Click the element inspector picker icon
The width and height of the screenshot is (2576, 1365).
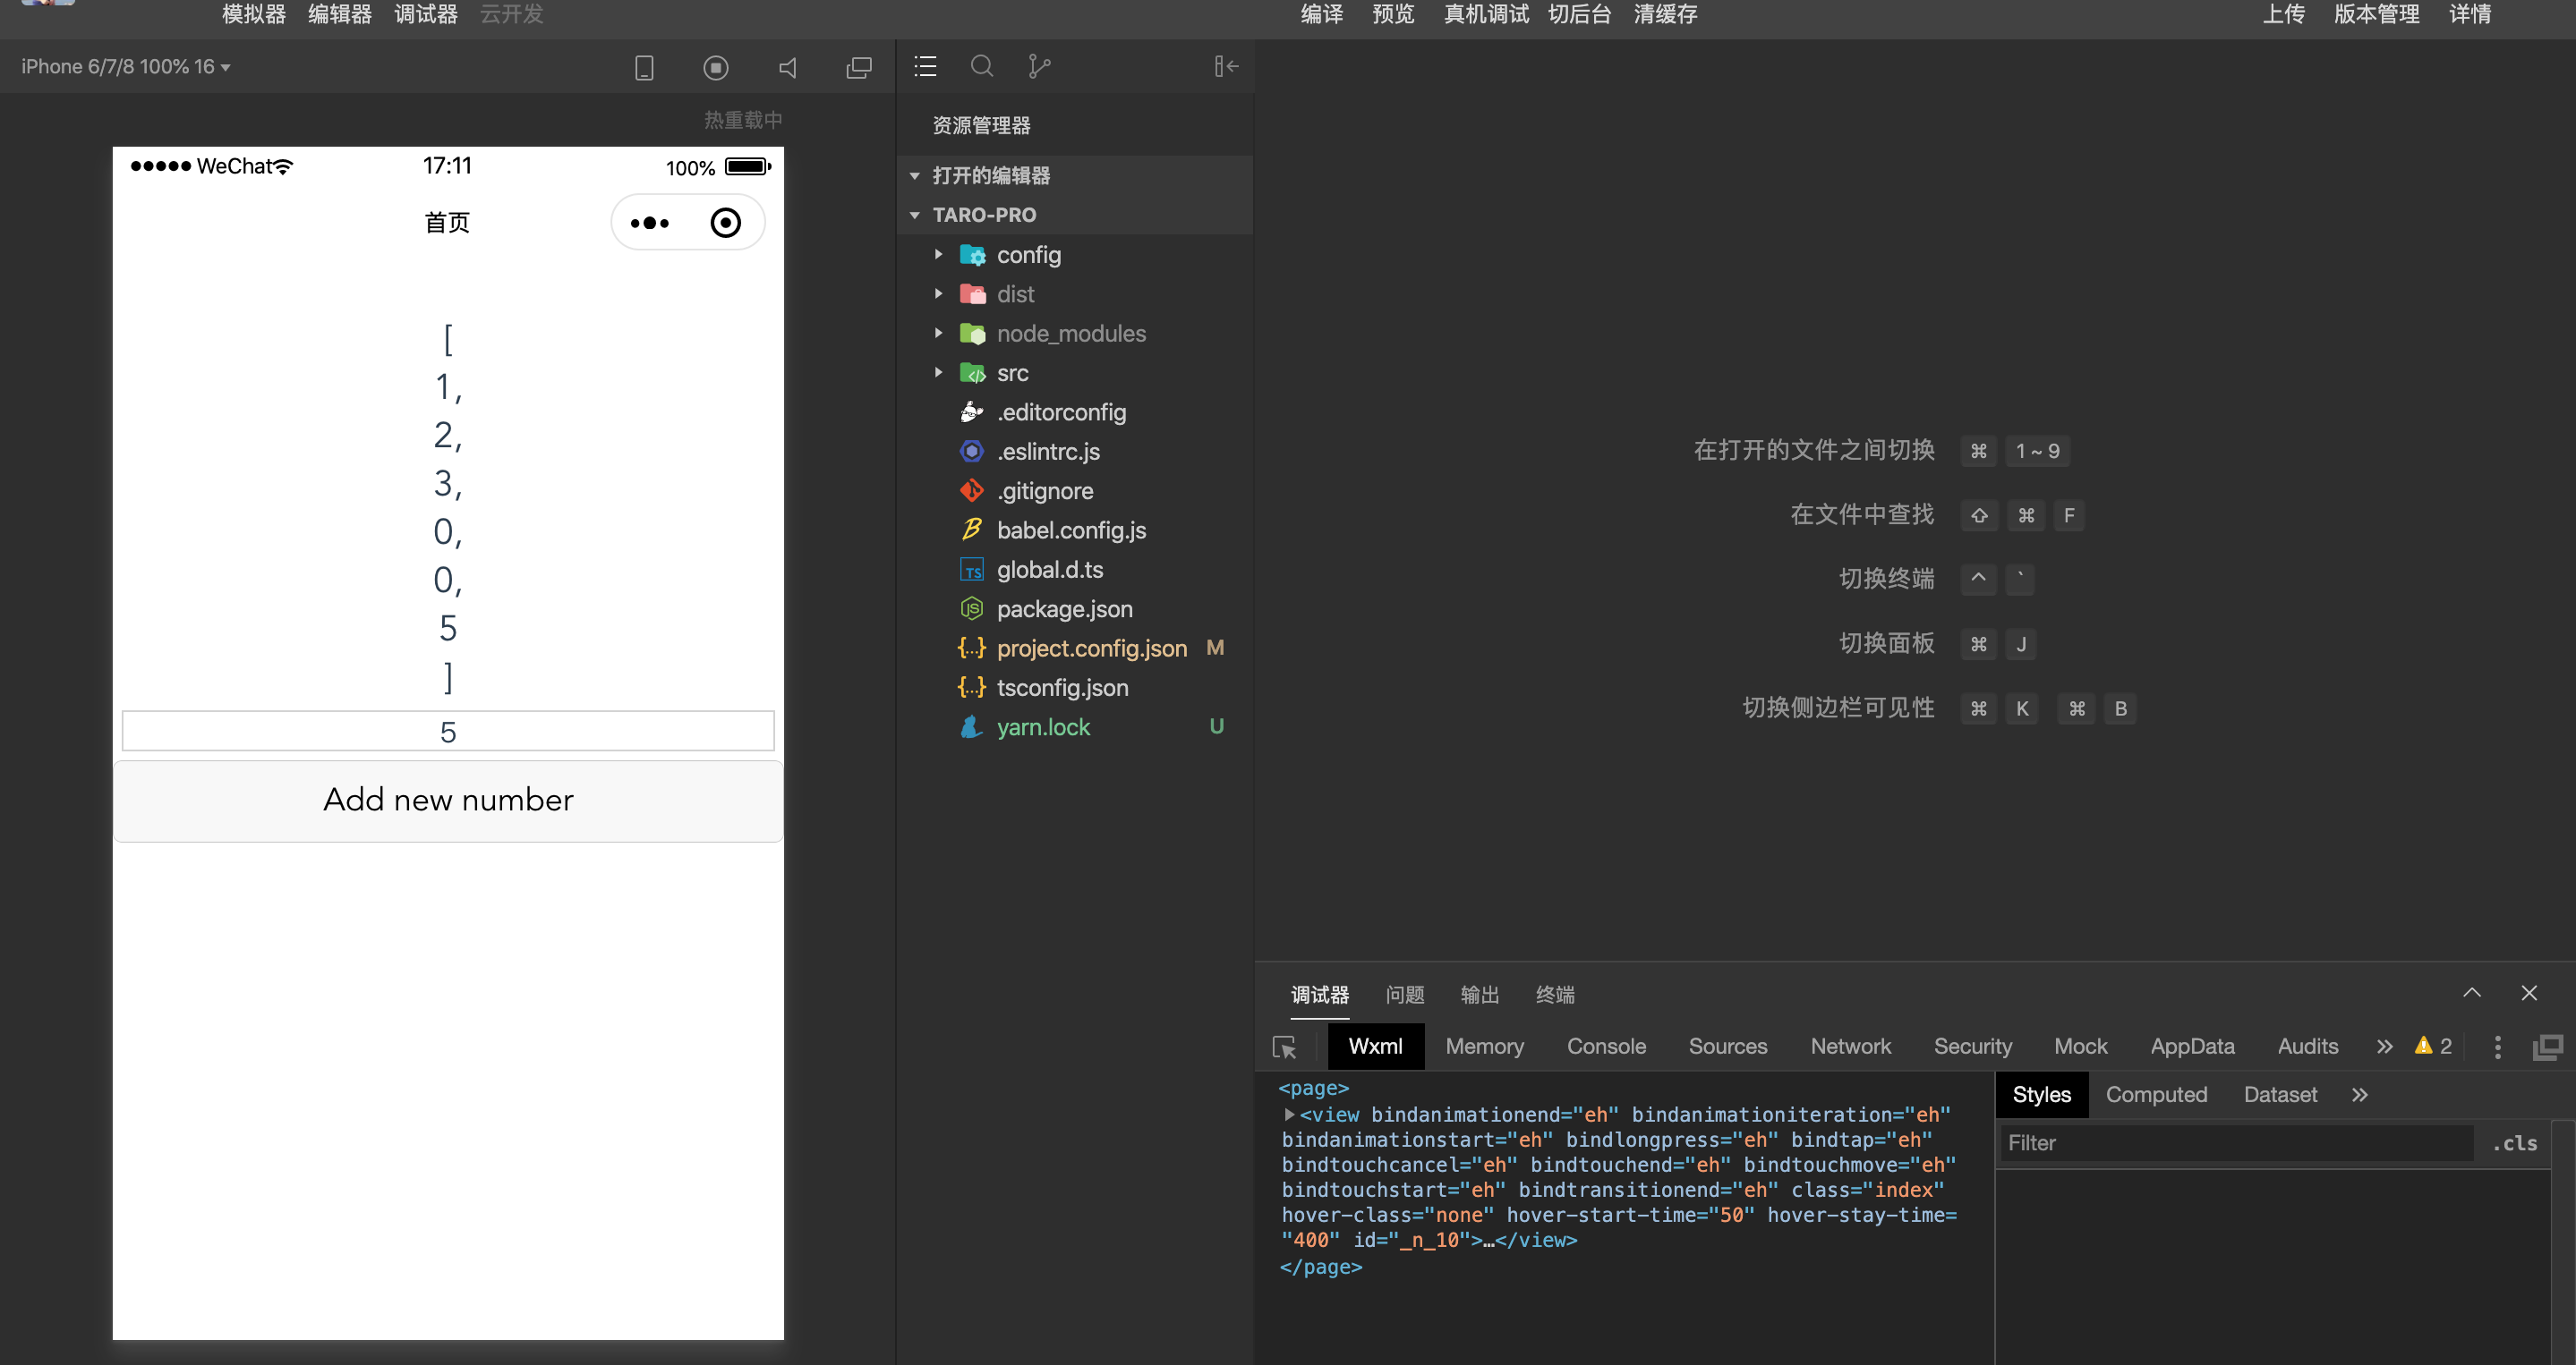[x=1284, y=1047]
